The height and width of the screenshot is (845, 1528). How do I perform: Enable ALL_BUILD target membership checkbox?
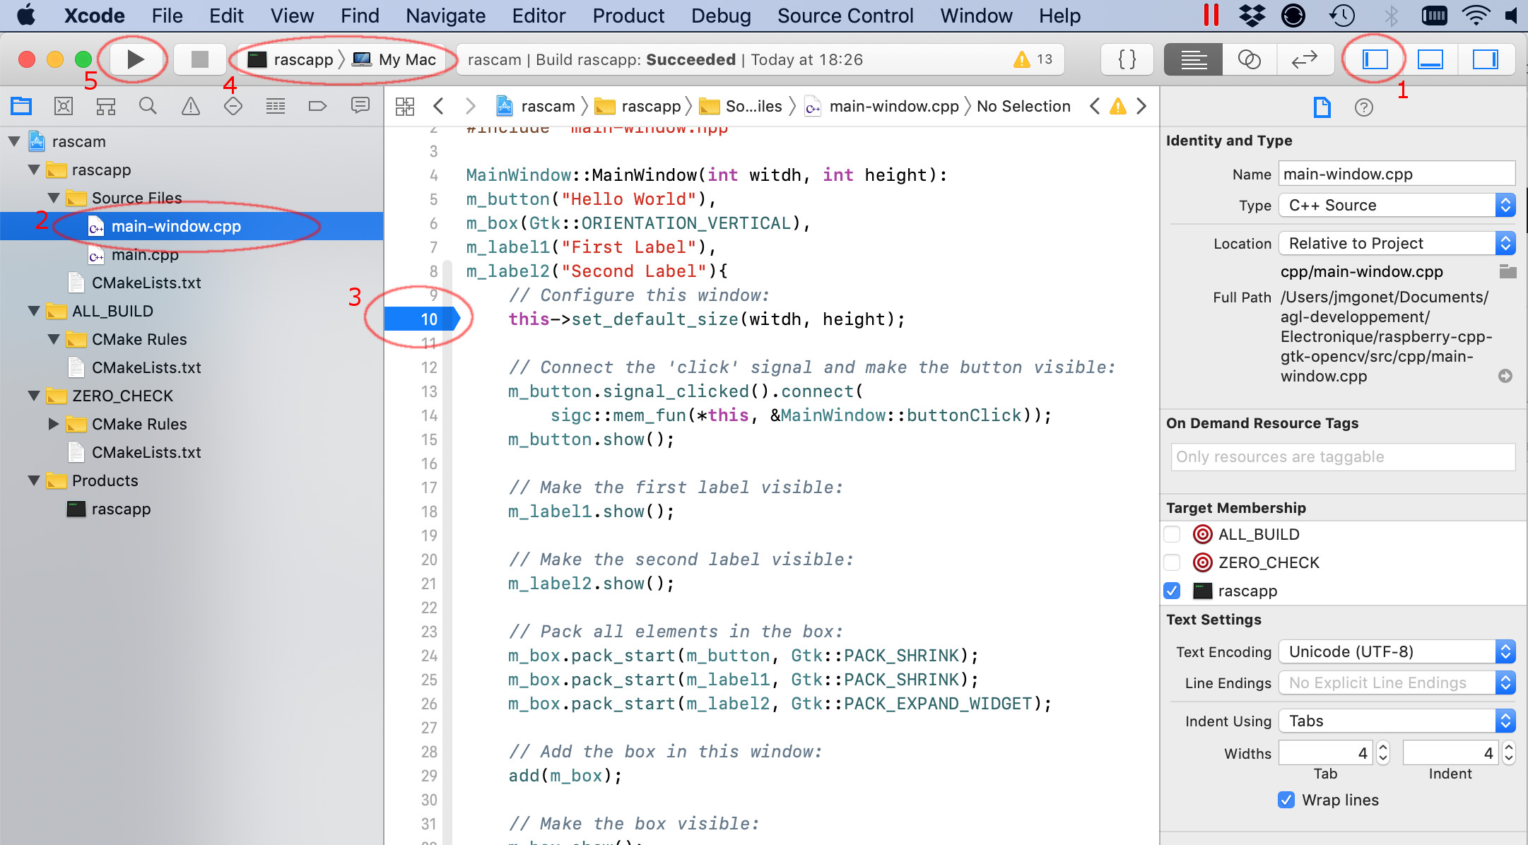coord(1173,534)
